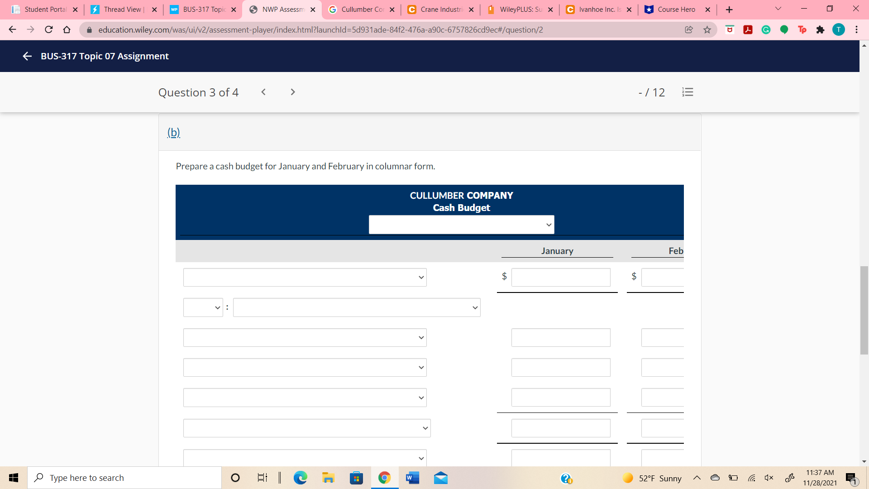Expand the first row label dropdown
This screenshot has width=869, height=489.
tap(305, 277)
